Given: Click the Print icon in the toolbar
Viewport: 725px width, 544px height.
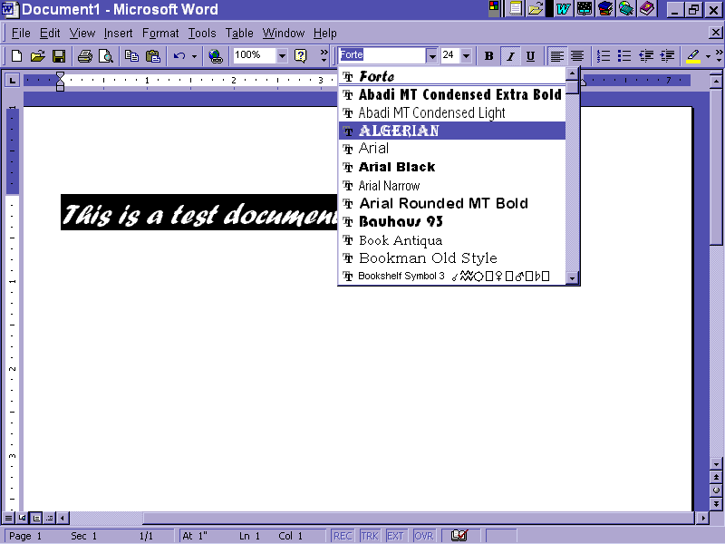Looking at the screenshot, I should click(85, 56).
